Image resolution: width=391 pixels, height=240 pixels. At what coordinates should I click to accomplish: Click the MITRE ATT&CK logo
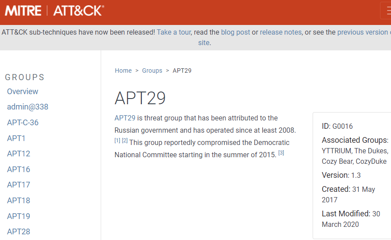click(x=54, y=11)
